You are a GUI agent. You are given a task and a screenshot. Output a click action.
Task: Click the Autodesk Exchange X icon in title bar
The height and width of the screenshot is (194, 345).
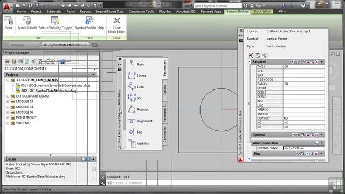coord(284,5)
